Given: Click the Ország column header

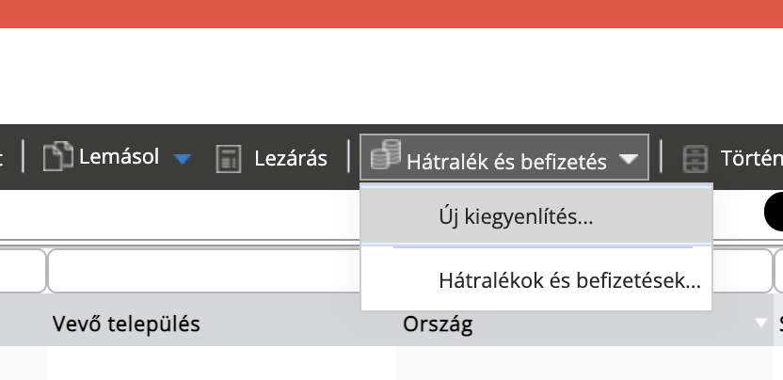Looking at the screenshot, I should click(437, 325).
